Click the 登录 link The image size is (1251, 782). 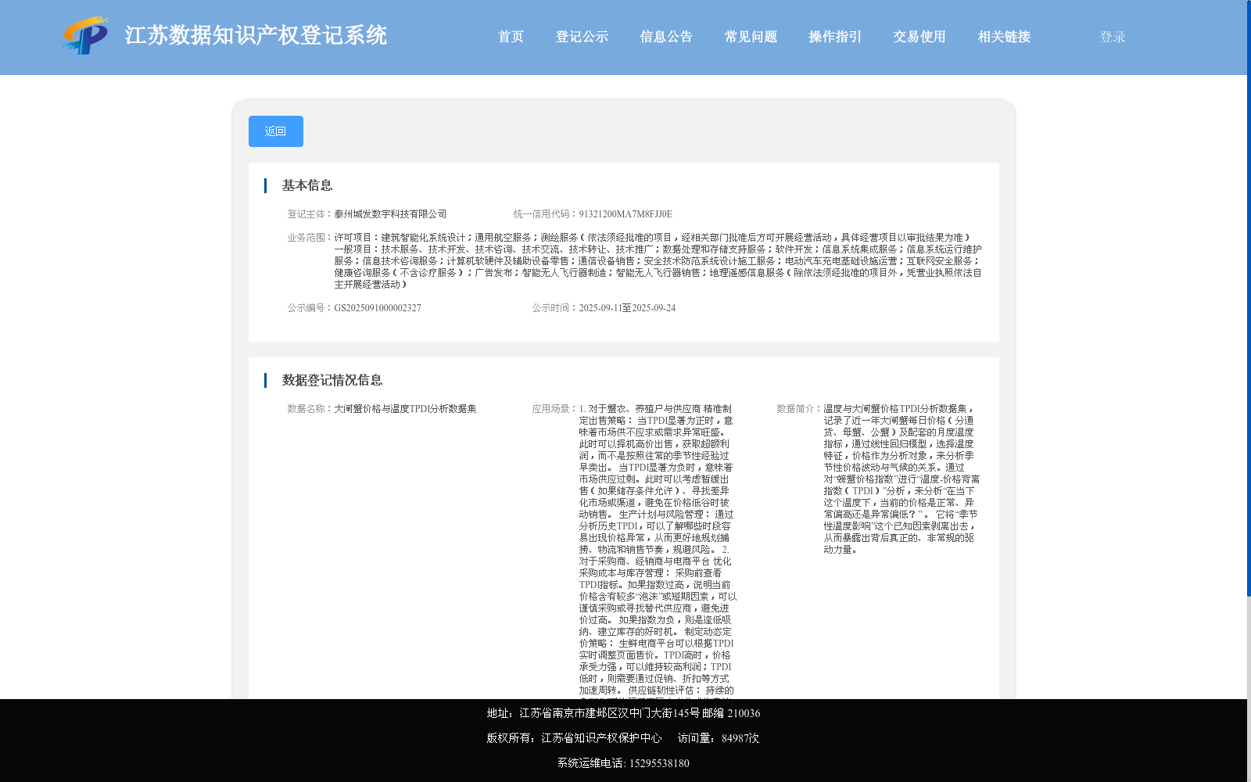tap(1113, 37)
